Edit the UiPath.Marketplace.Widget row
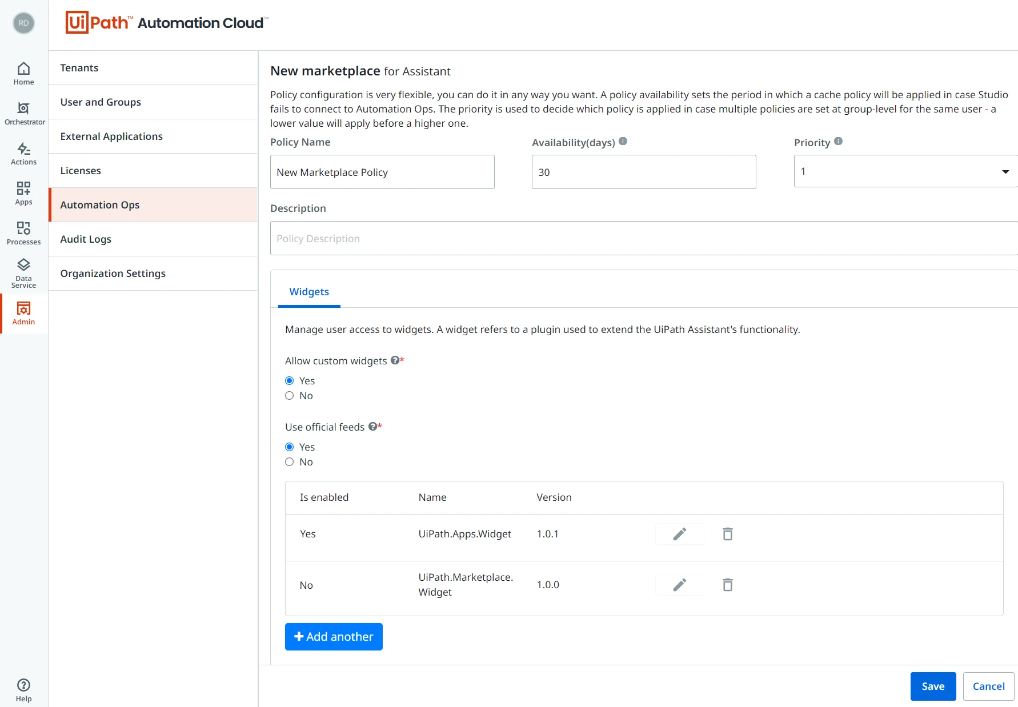Viewport: 1018px width, 707px height. [680, 585]
